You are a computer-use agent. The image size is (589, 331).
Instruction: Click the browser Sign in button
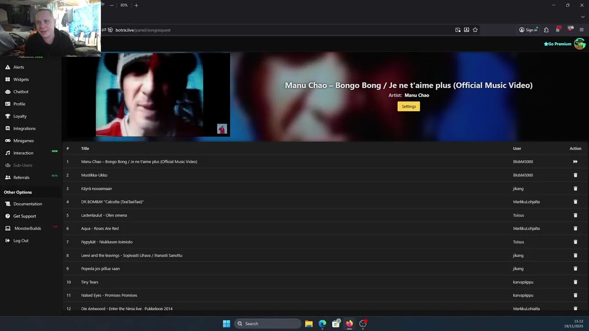tap(528, 30)
